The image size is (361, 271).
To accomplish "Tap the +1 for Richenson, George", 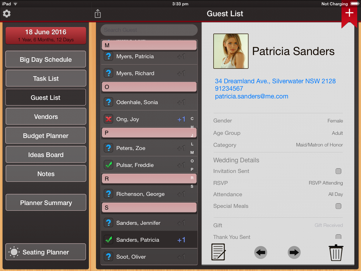I will tap(182, 194).
